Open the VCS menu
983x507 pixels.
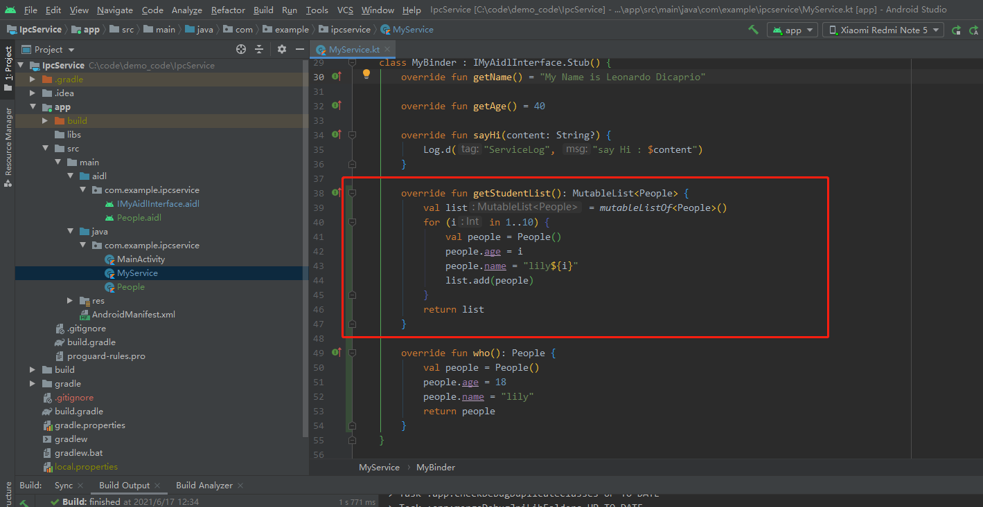click(345, 10)
